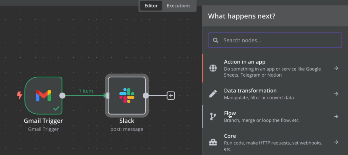Focus the Search nodes input field
Viewport: 348px width, 155px height.
279,40
